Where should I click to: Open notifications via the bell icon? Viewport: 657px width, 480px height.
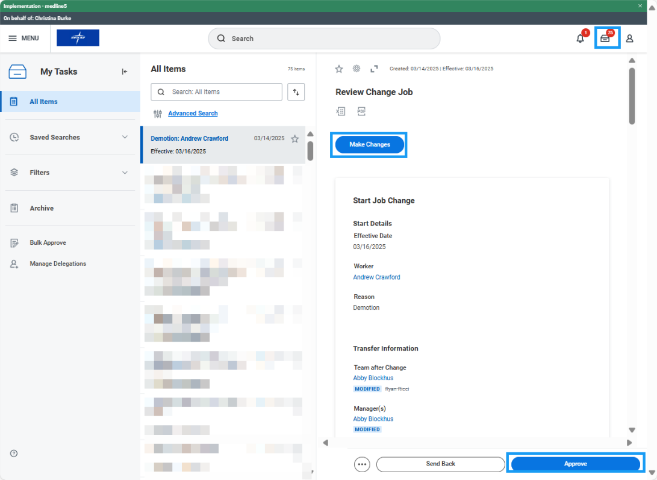coord(580,38)
